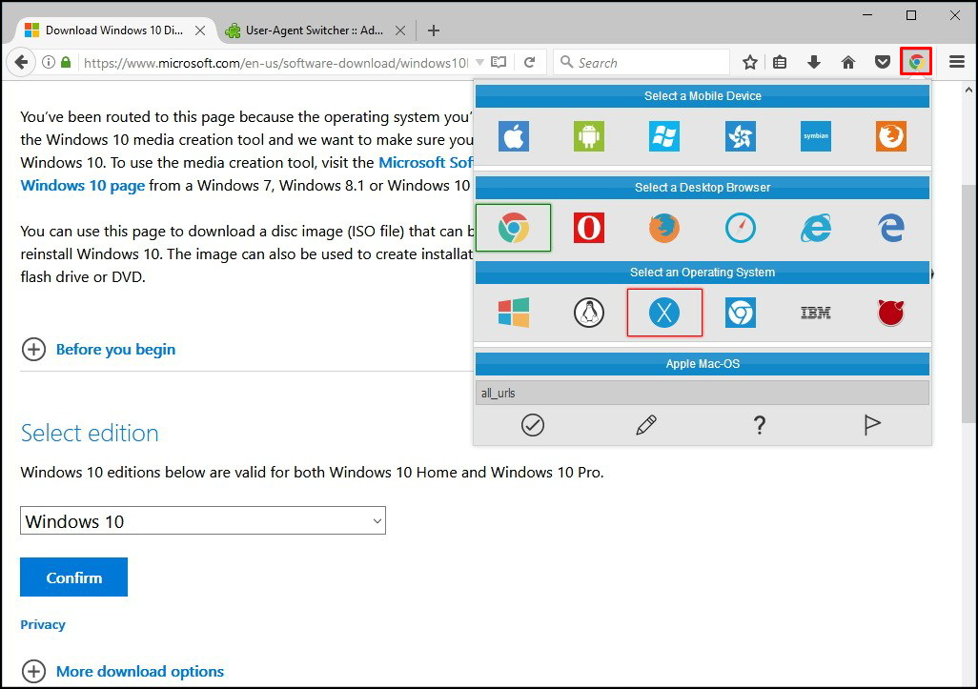This screenshot has height=689, width=978.
Task: Go back to the previous page
Action: tap(21, 62)
